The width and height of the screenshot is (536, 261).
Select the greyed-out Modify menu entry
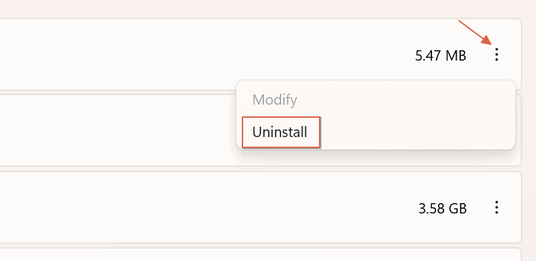point(274,100)
